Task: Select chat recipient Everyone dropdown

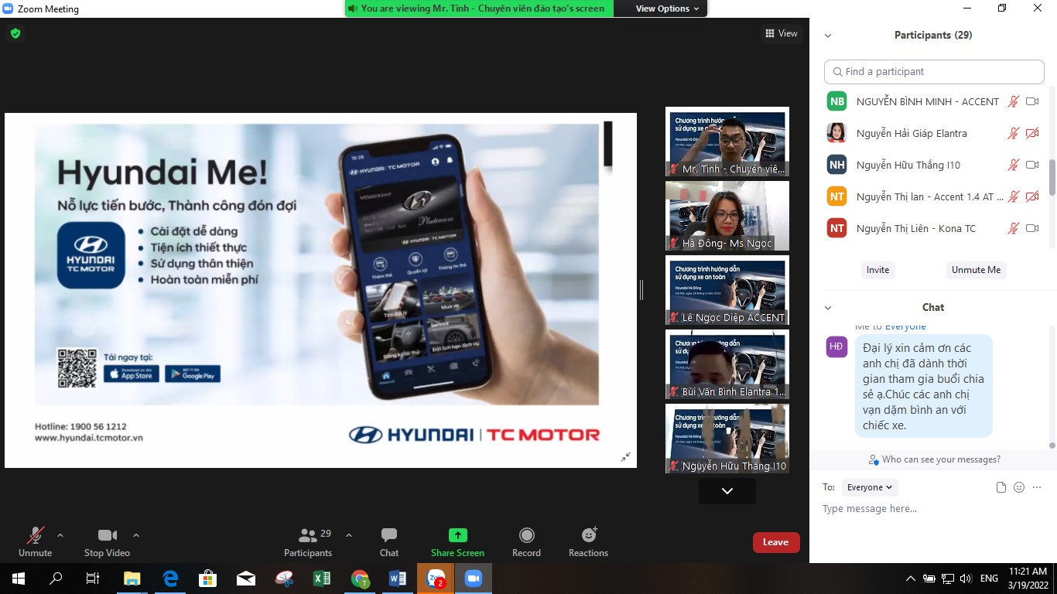Action: click(871, 487)
